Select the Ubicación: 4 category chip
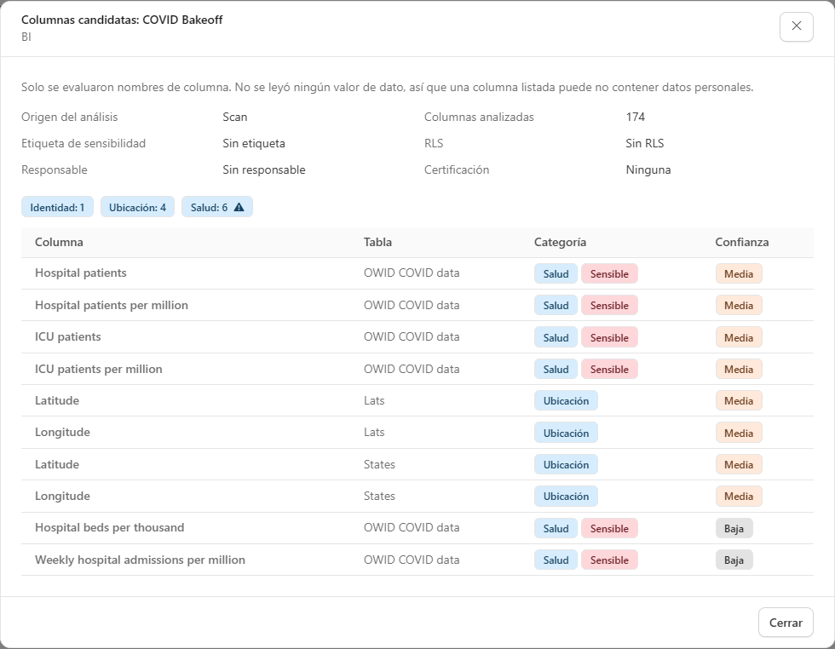 point(137,207)
